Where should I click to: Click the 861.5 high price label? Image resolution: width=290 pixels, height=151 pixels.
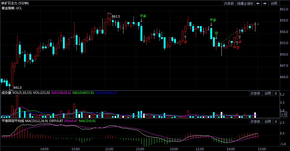pyautogui.click(x=116, y=16)
